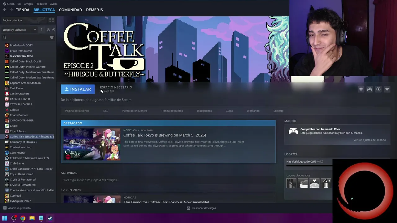This screenshot has height=223, width=397.
Task: Click the Añadir un producto plus icon
Action: 5,208
